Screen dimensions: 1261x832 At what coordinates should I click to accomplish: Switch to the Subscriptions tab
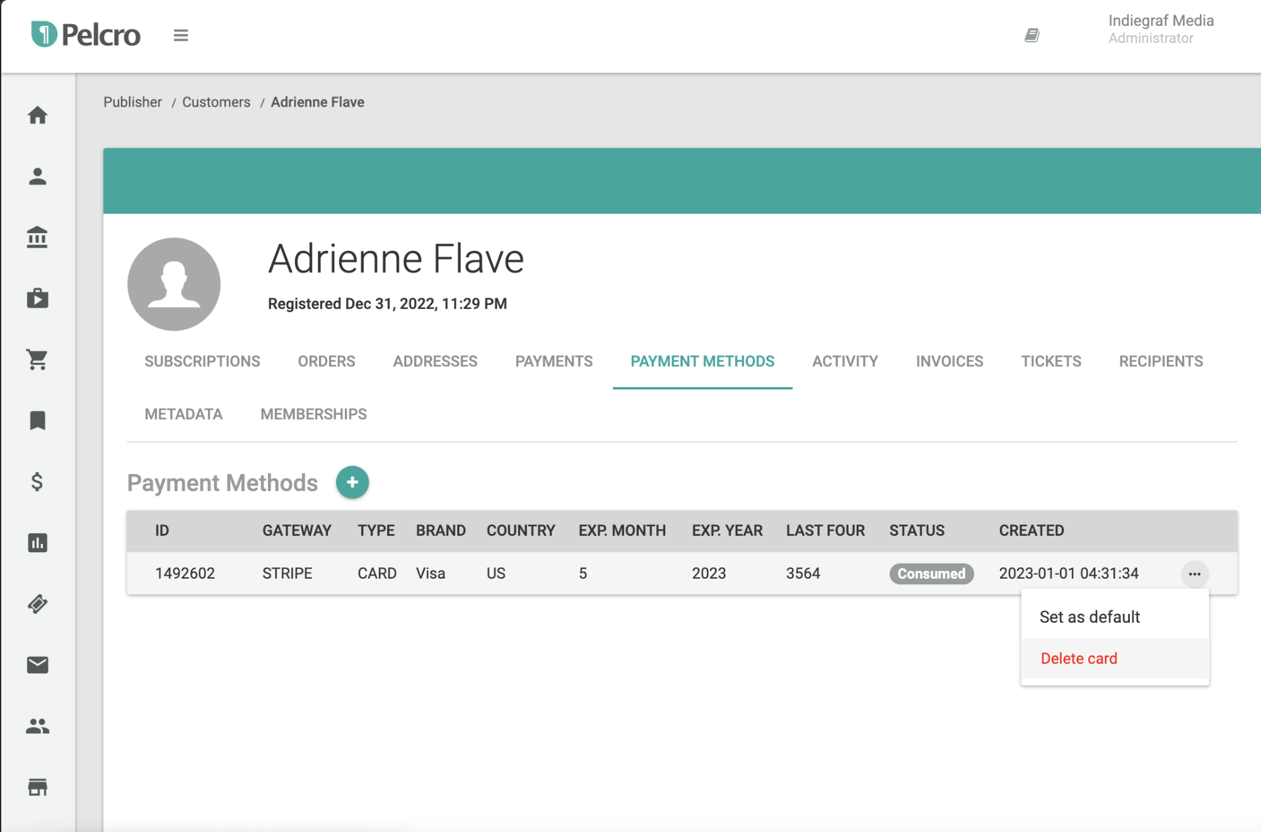(x=202, y=361)
